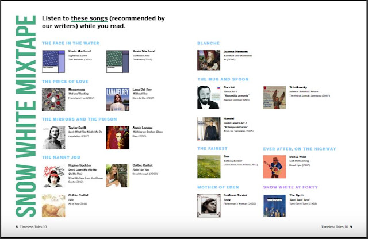Open Regina Spektor album cover thumbnail
368x239 pixels.
click(x=53, y=175)
